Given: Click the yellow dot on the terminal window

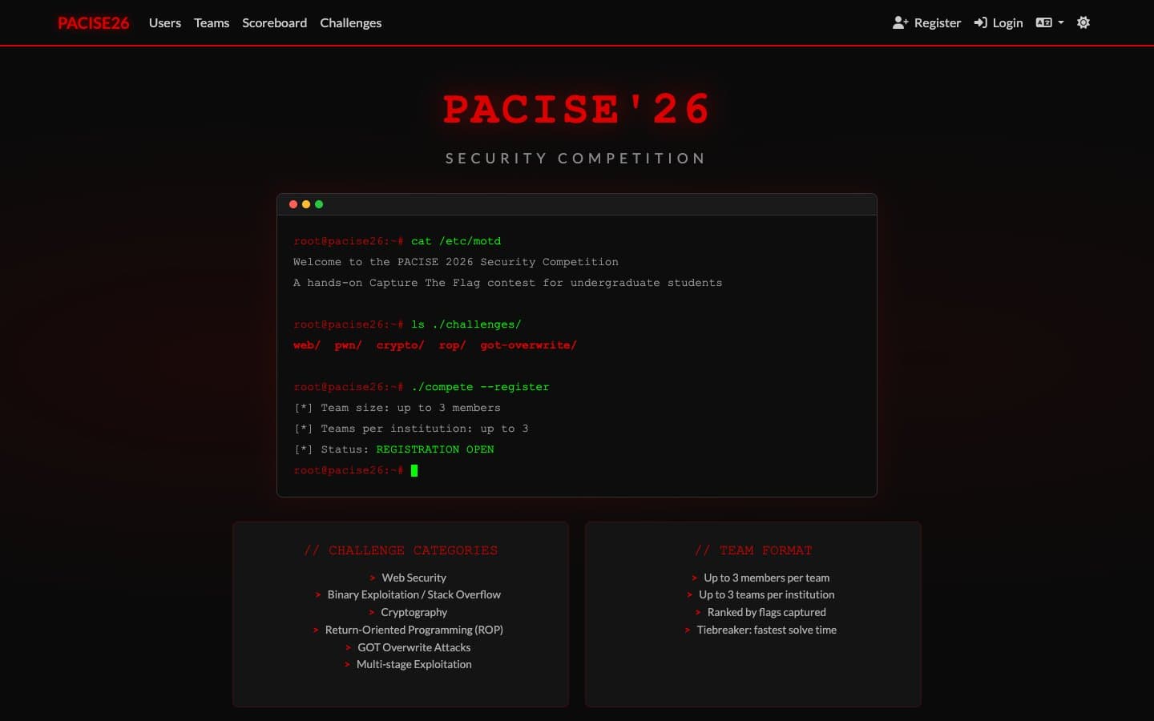Looking at the screenshot, I should tap(306, 204).
